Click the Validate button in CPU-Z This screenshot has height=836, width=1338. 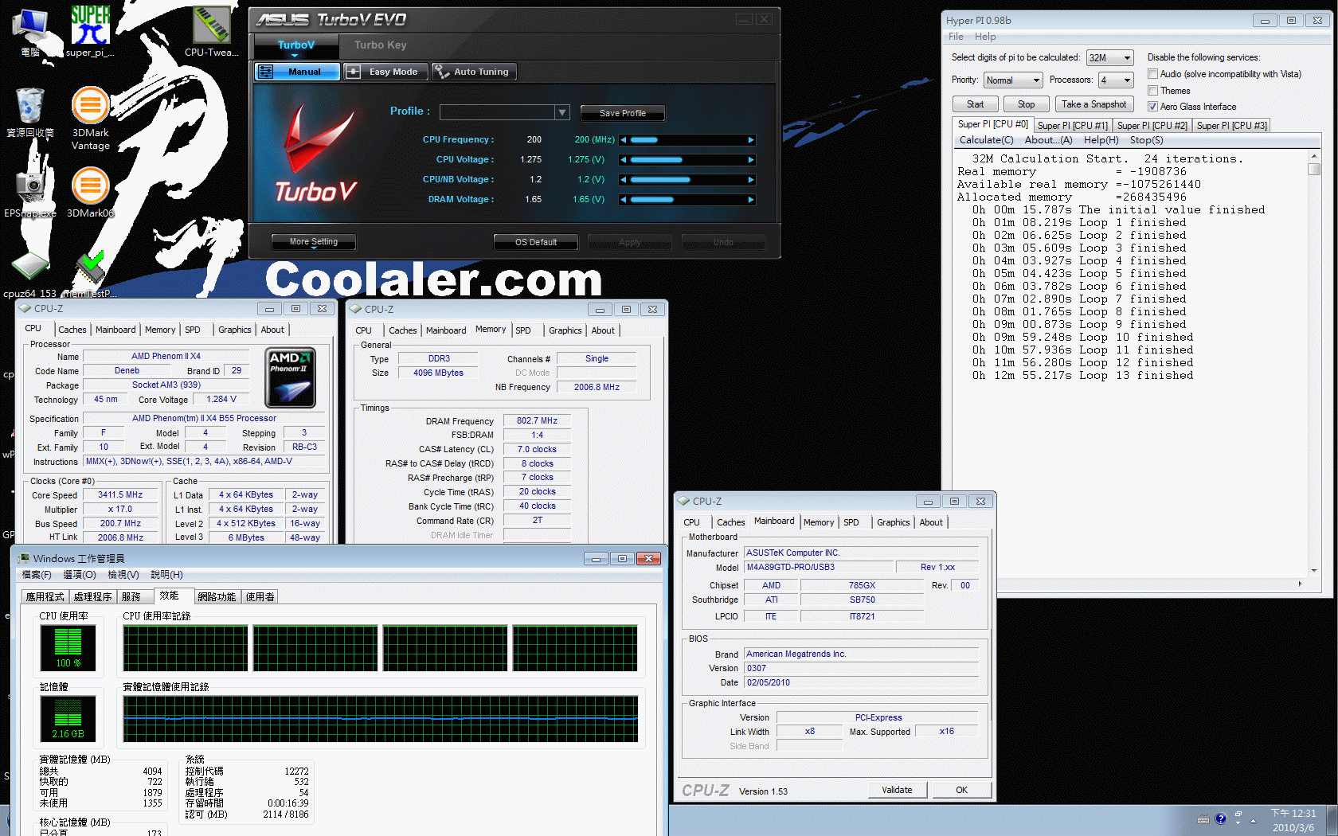(x=897, y=790)
